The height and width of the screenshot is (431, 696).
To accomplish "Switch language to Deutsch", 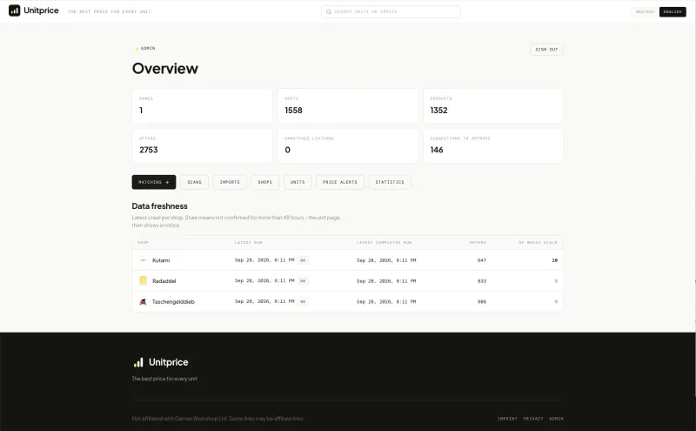I will pyautogui.click(x=645, y=11).
